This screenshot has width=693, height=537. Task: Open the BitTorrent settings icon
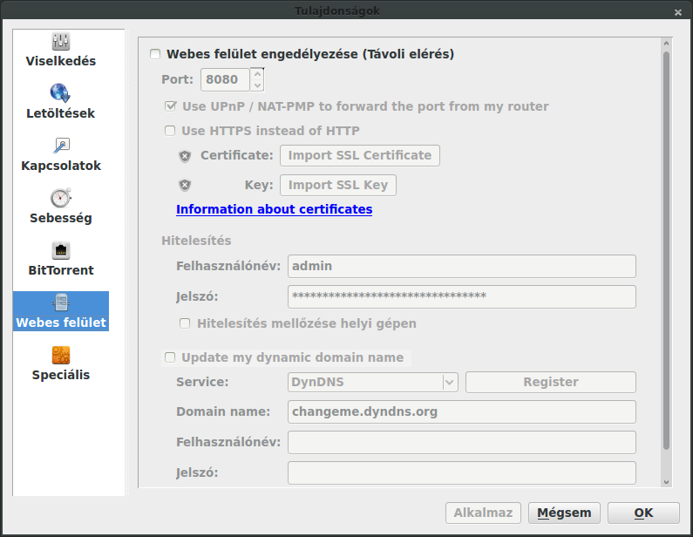coord(60,250)
